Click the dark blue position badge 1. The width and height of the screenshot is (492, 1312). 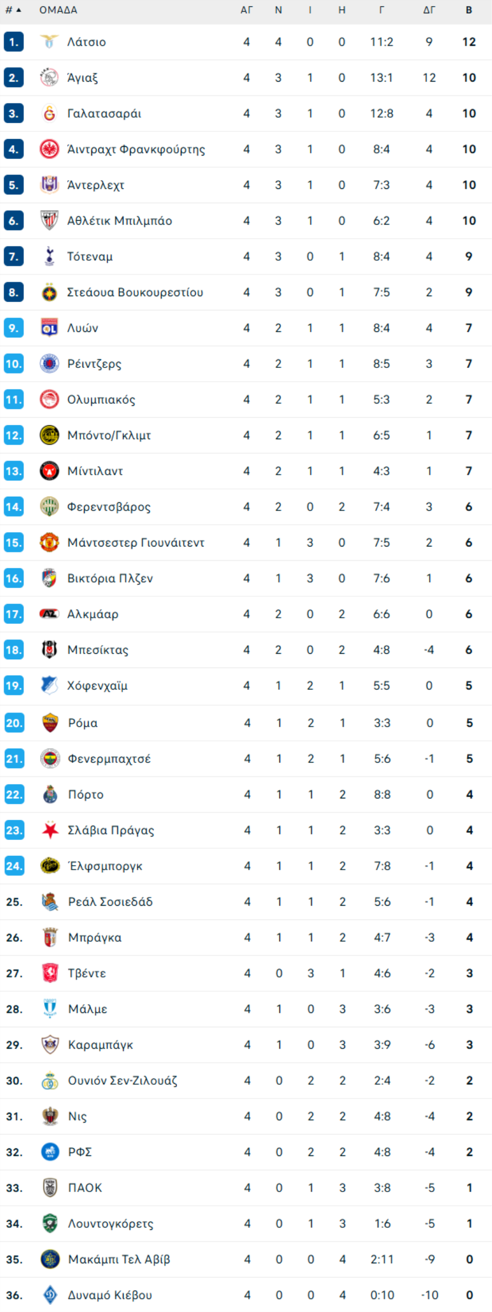click(x=14, y=42)
